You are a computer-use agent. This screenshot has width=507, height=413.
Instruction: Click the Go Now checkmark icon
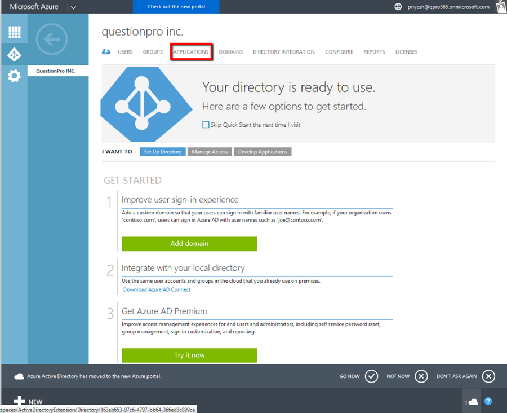[371, 376]
